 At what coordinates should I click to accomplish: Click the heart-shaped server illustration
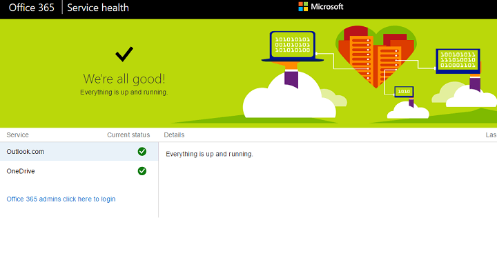(x=376, y=57)
